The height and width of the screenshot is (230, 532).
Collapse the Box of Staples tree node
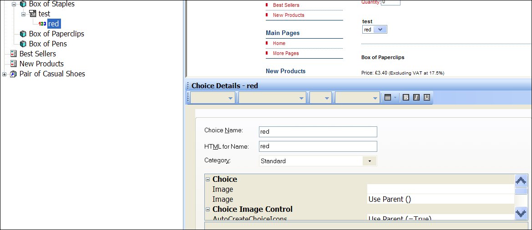[x=14, y=4]
